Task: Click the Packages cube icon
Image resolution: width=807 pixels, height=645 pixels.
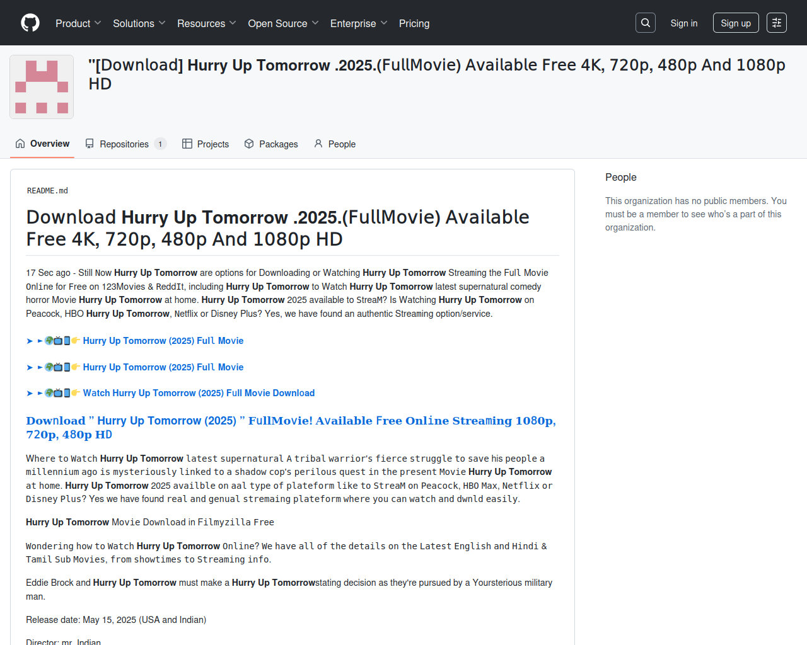Action: pyautogui.click(x=249, y=144)
